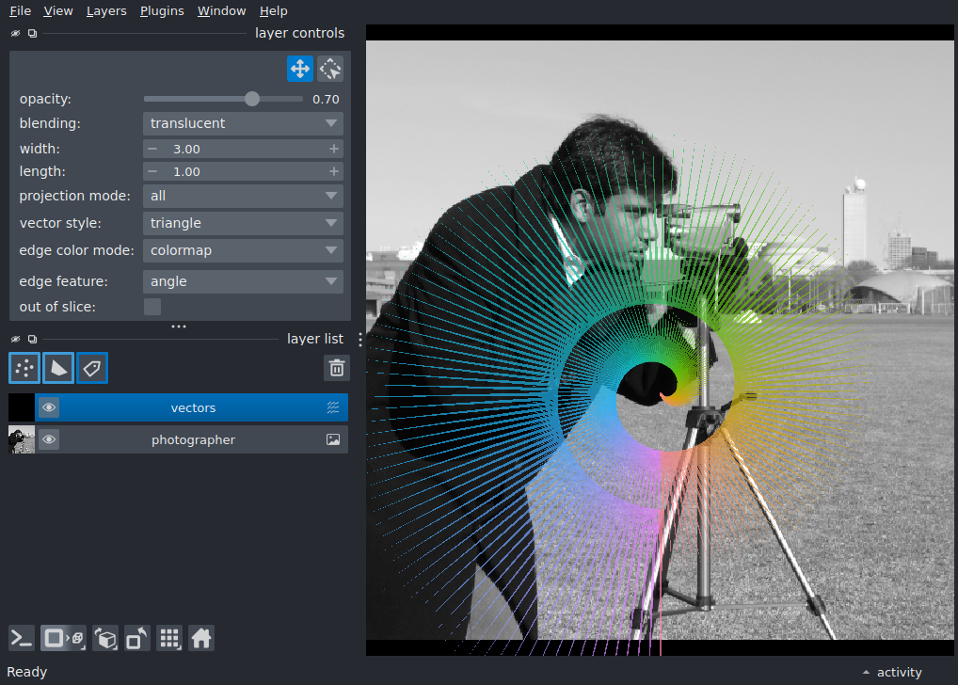Enable the out of slice checkbox
The width and height of the screenshot is (958, 685).
[152, 307]
